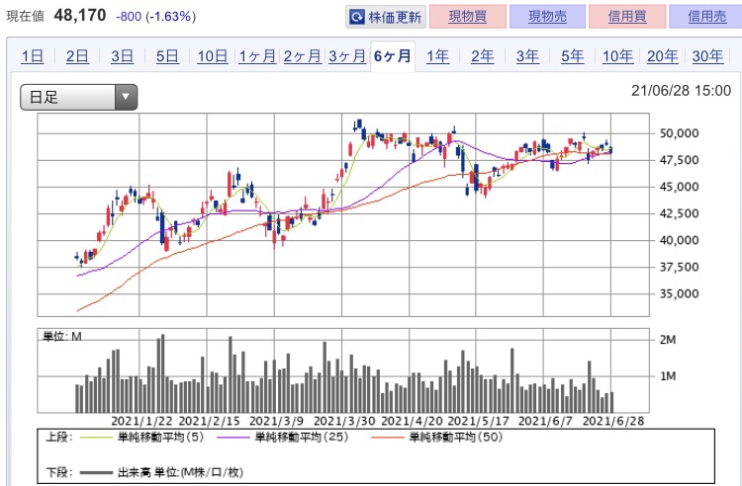The height and width of the screenshot is (486, 742).
Task: Click the 40,000 price axis label
Action: coord(679,240)
